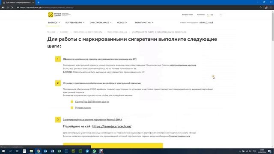Open Task View on the taskbar
The image size is (274, 154).
(17, 151)
